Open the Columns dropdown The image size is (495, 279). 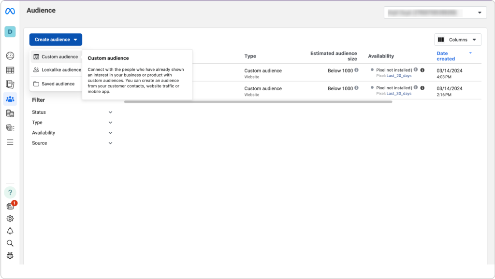458,40
